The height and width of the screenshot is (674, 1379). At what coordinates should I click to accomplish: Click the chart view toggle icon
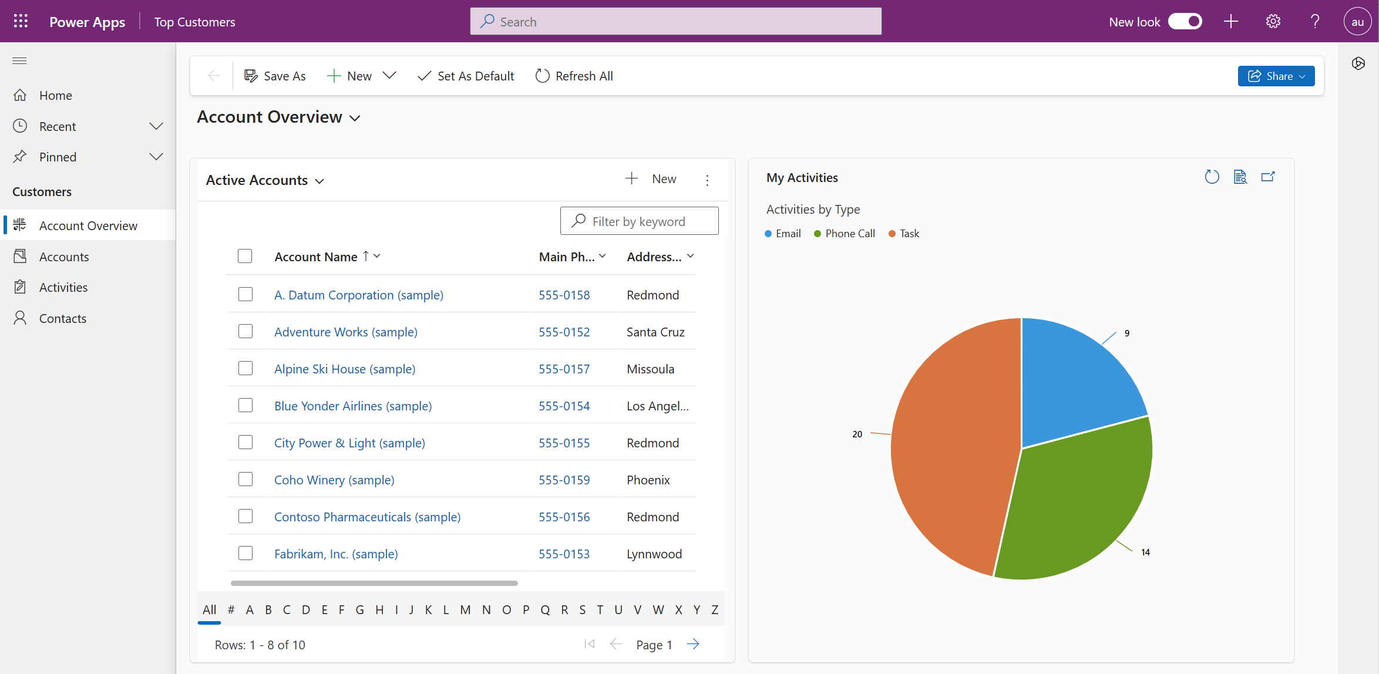pos(1239,177)
